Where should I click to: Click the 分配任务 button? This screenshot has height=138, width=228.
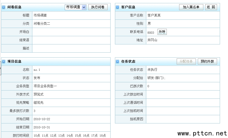[x=186, y=61]
